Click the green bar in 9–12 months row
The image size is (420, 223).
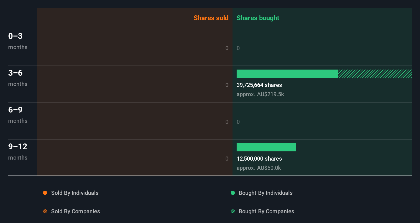pos(266,147)
